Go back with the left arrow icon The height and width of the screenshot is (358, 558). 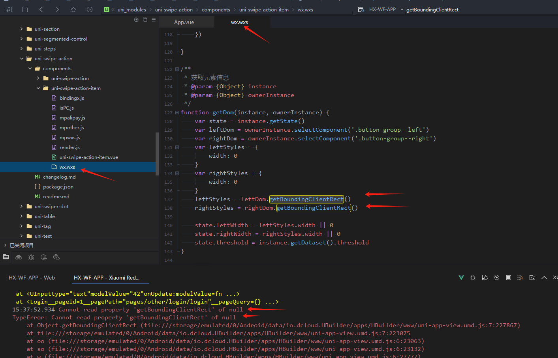[41, 9]
